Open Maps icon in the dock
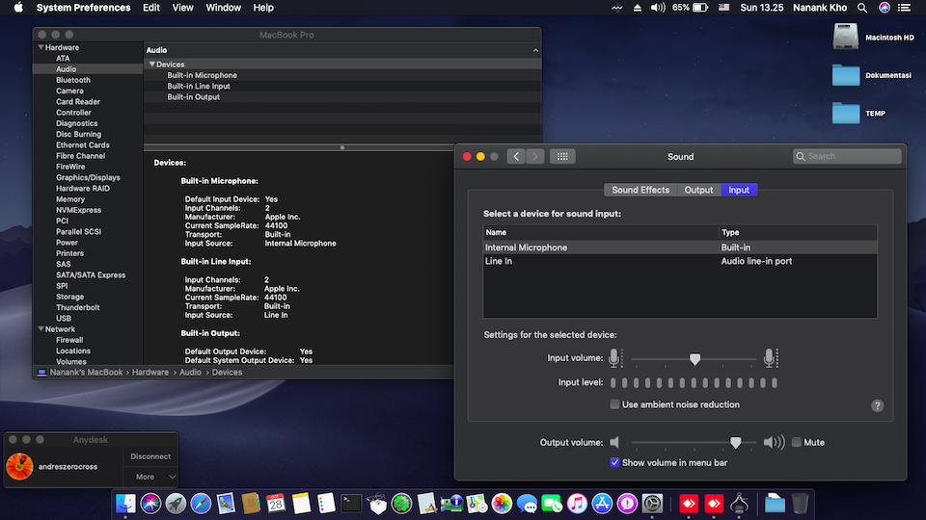 click(477, 504)
